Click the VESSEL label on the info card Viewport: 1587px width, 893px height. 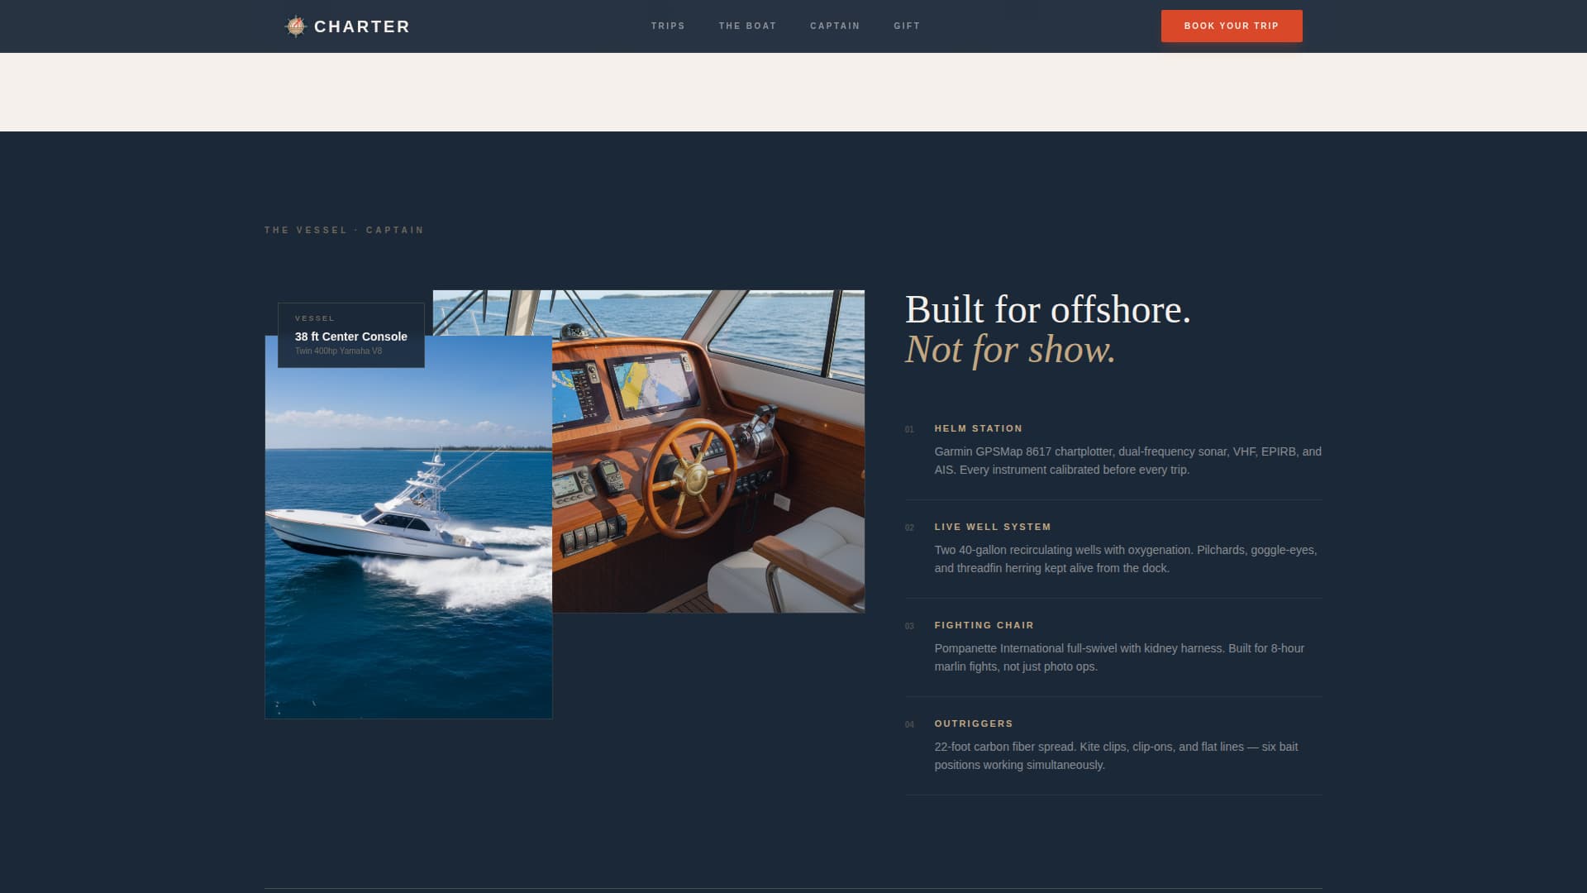tap(315, 318)
